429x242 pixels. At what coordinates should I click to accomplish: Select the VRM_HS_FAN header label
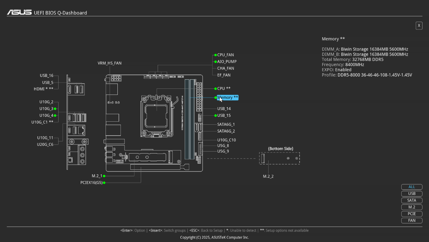click(x=109, y=63)
